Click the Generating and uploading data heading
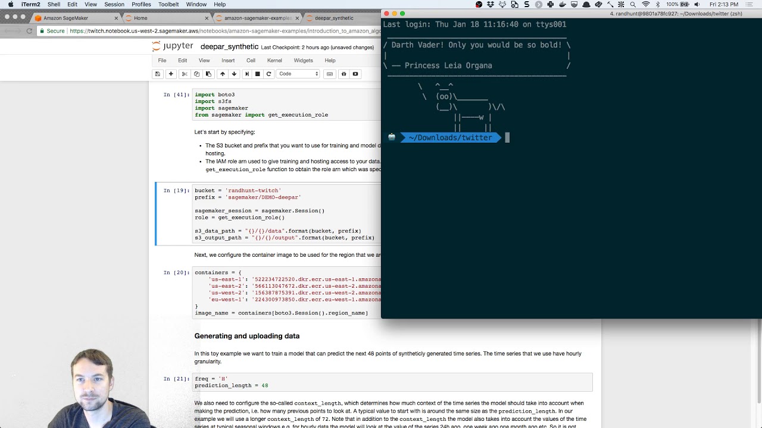 (246, 336)
